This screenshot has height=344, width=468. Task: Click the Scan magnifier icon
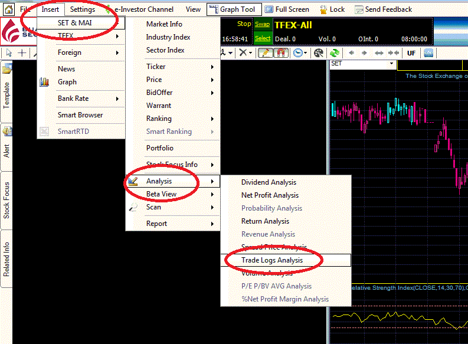(x=133, y=207)
